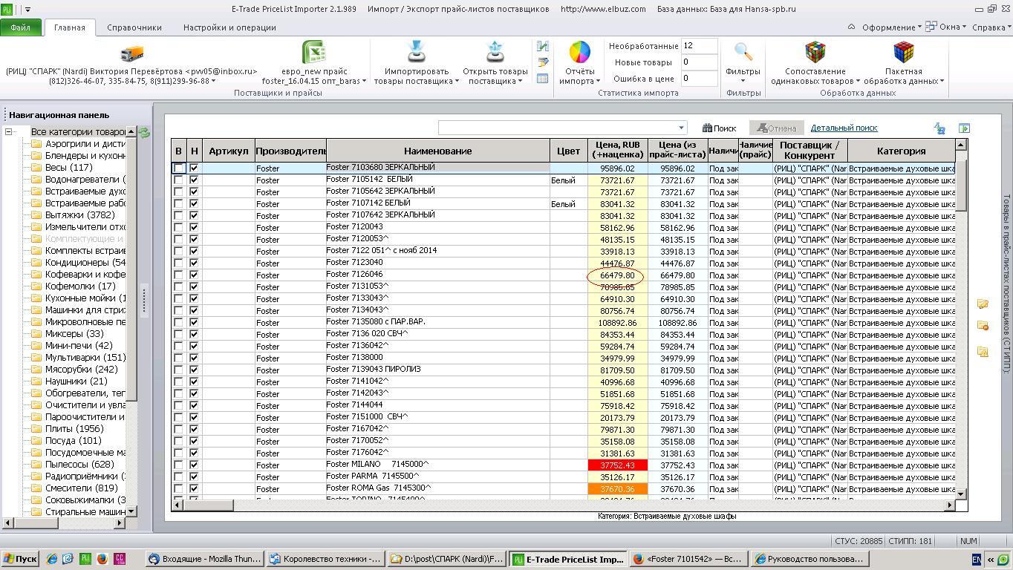Click the supplier truck icon in the ribbon
The image size is (1013, 570).
131,53
